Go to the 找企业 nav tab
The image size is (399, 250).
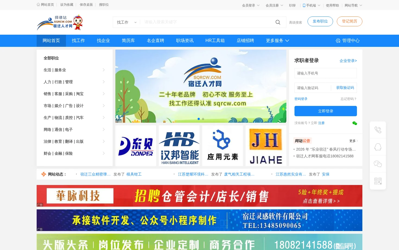[103, 41]
